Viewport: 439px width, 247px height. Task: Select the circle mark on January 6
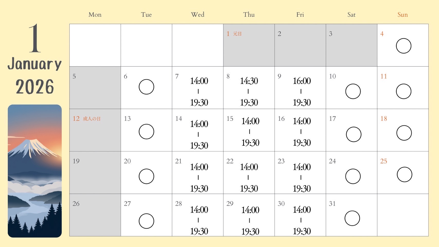tap(146, 87)
